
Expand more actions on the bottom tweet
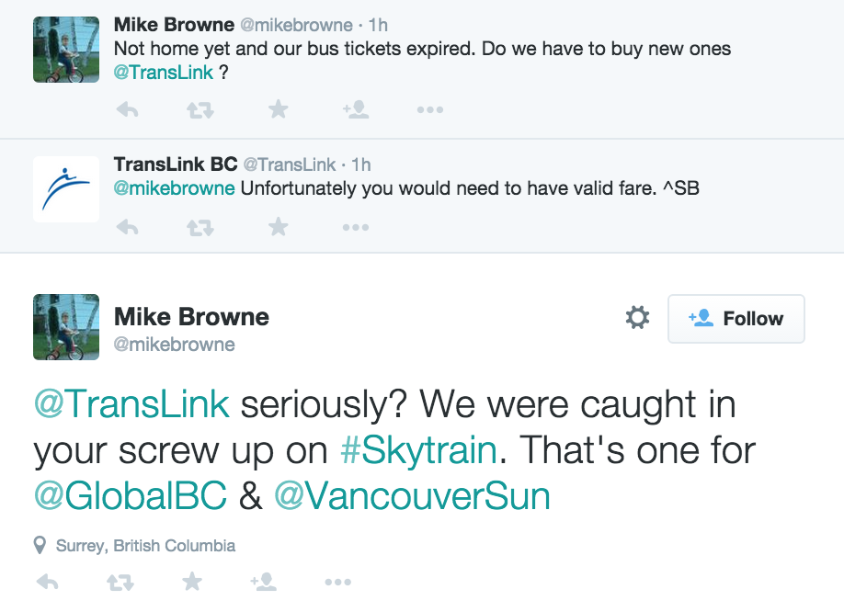tap(337, 582)
